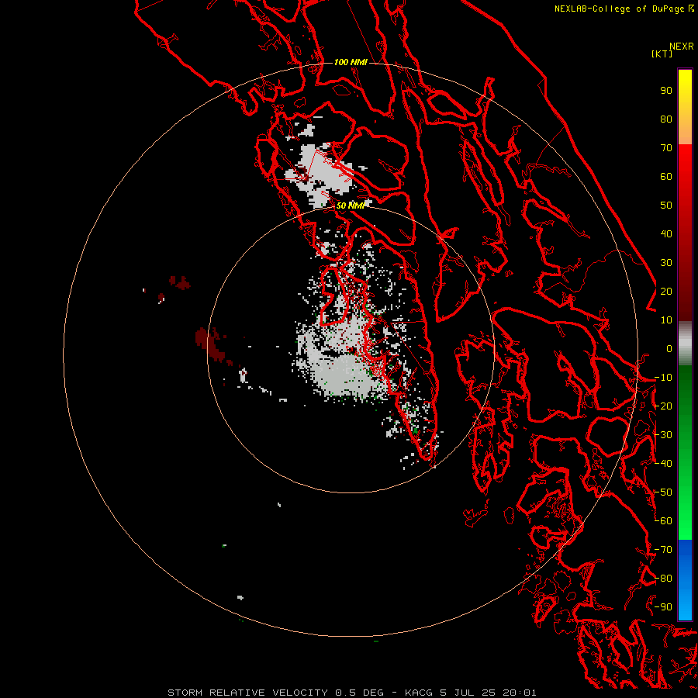This screenshot has height=698, width=698.
Task: Click the 10 value on velocity scale
Action: tap(666, 320)
